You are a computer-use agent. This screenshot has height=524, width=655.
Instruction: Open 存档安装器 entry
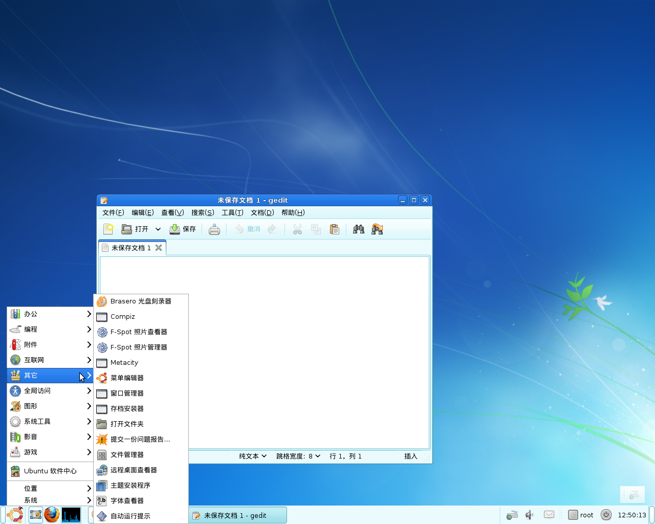point(141,409)
